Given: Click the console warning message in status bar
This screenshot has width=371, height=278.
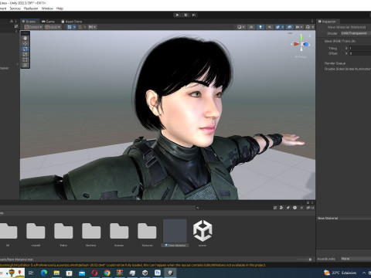Looking at the screenshot, I should tap(133, 265).
